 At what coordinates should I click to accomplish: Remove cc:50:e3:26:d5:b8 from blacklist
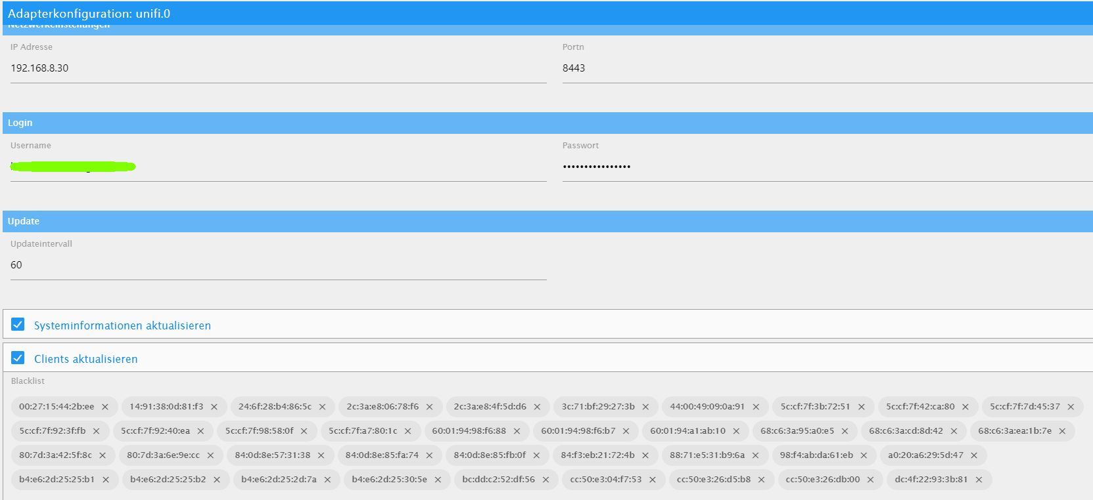[762, 480]
